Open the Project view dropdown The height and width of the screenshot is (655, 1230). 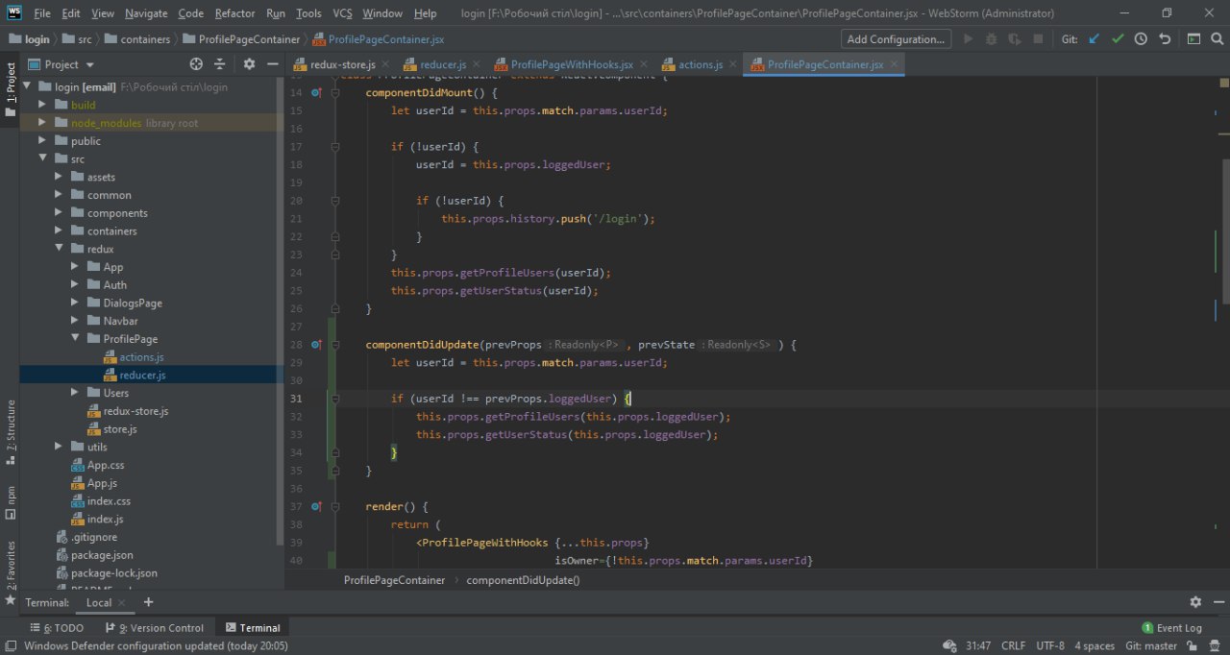point(69,64)
